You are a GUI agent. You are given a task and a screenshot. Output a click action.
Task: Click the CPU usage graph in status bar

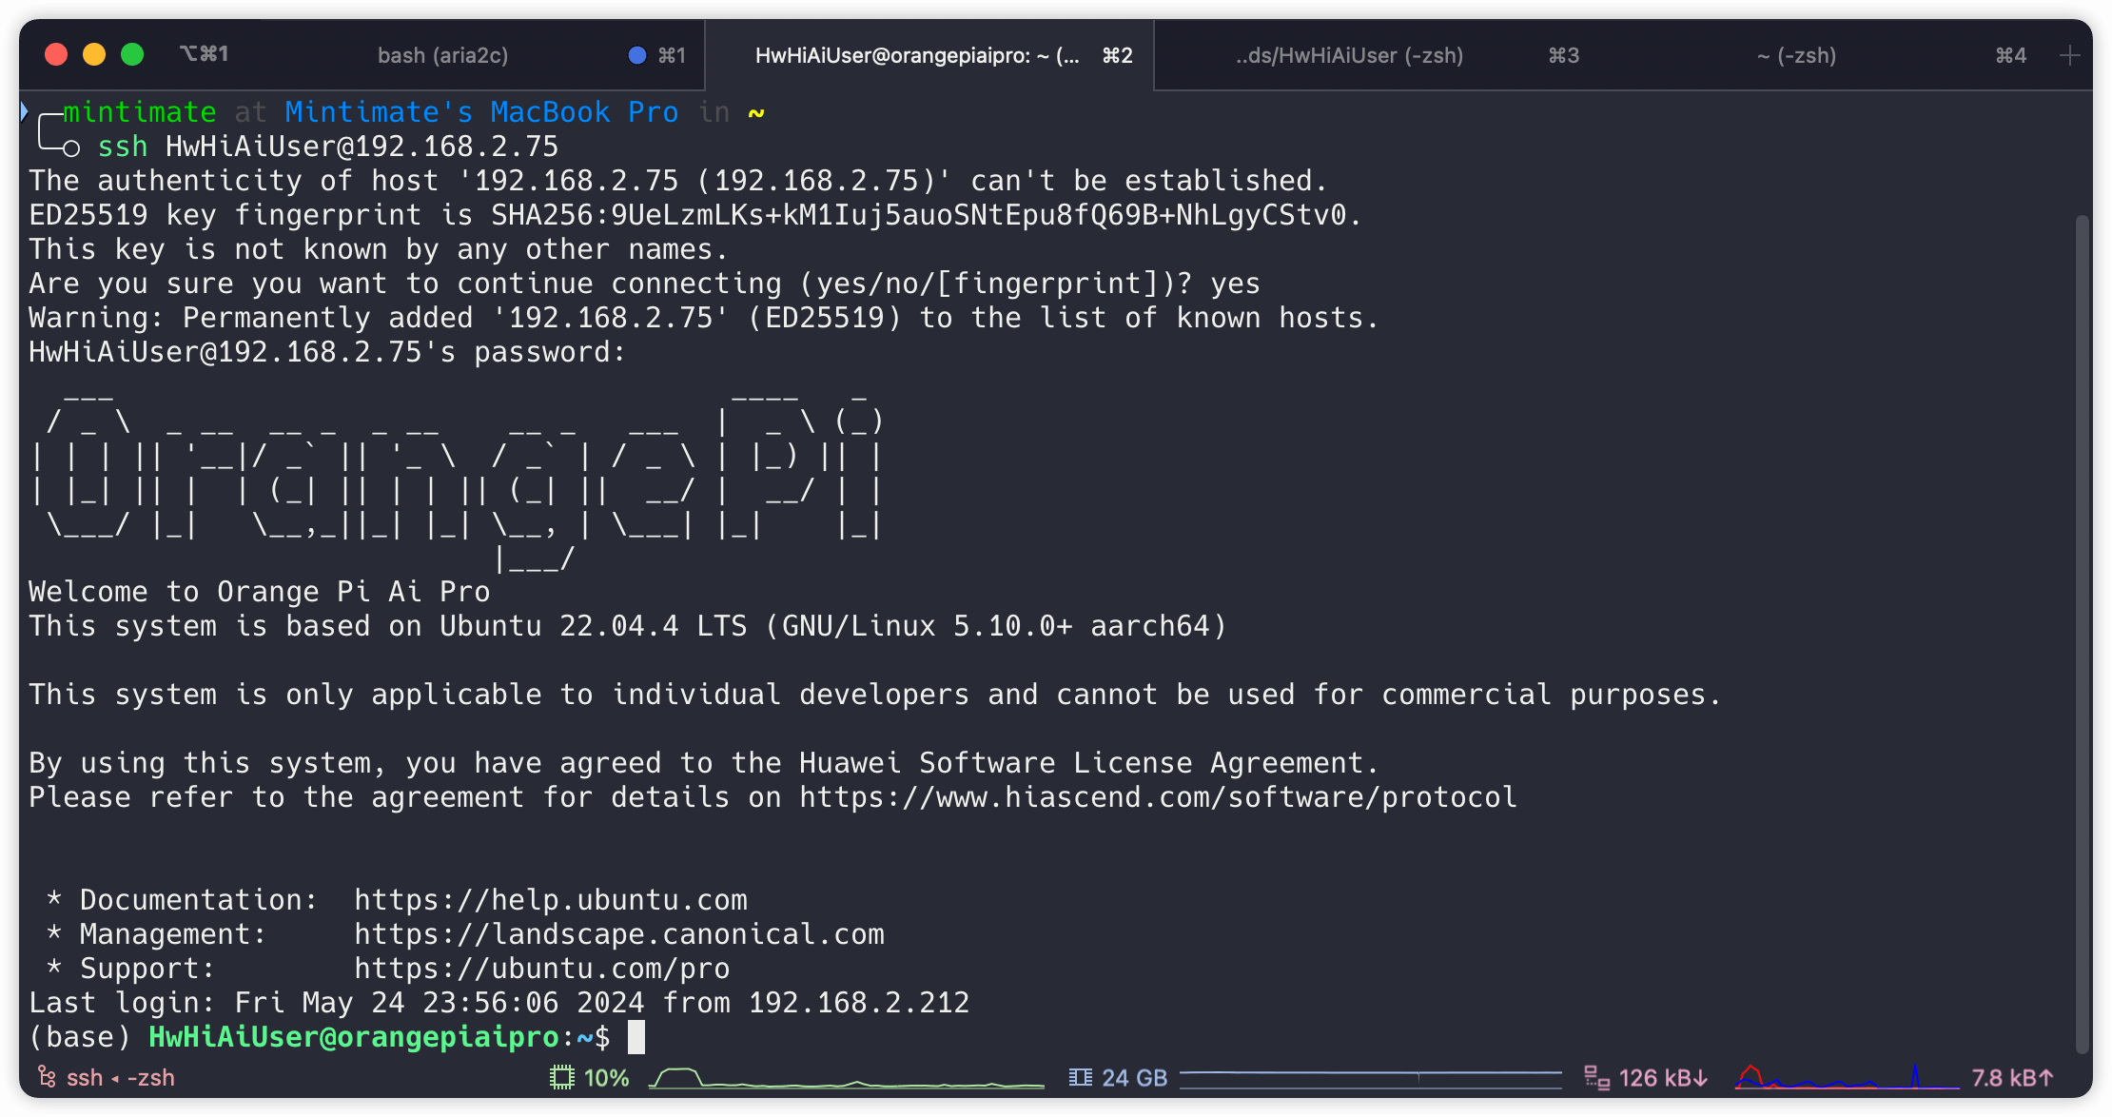[x=845, y=1078]
